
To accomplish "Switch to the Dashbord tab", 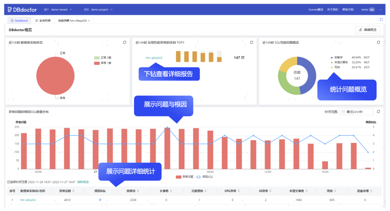I will 19,21.
